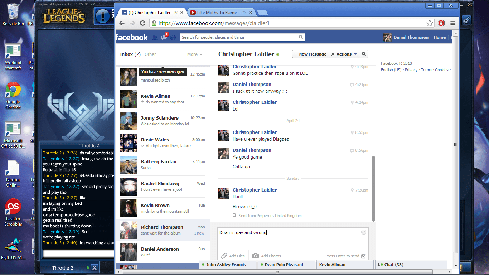Click the Cookies footer link
489x275 pixels.
tap(442, 70)
